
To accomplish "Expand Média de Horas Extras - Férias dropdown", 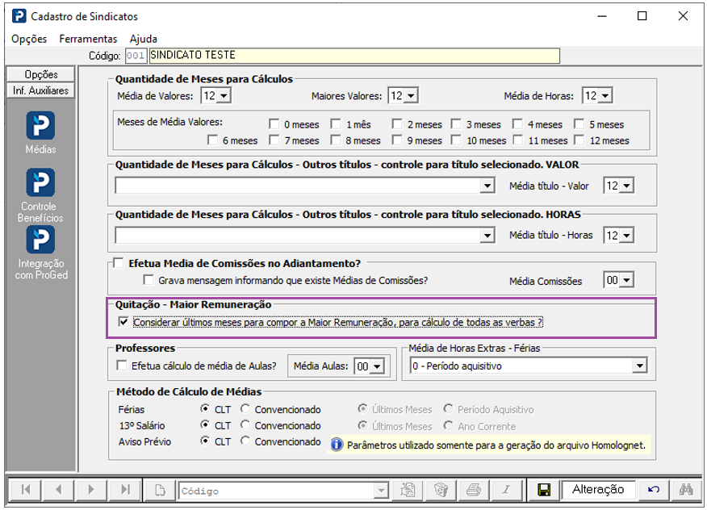I will [x=639, y=366].
